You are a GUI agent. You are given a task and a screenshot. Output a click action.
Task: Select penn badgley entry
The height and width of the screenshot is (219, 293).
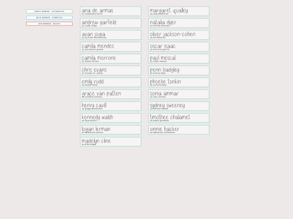point(179,71)
